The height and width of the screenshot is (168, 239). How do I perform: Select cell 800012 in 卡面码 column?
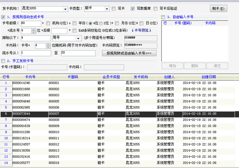point(73,144)
